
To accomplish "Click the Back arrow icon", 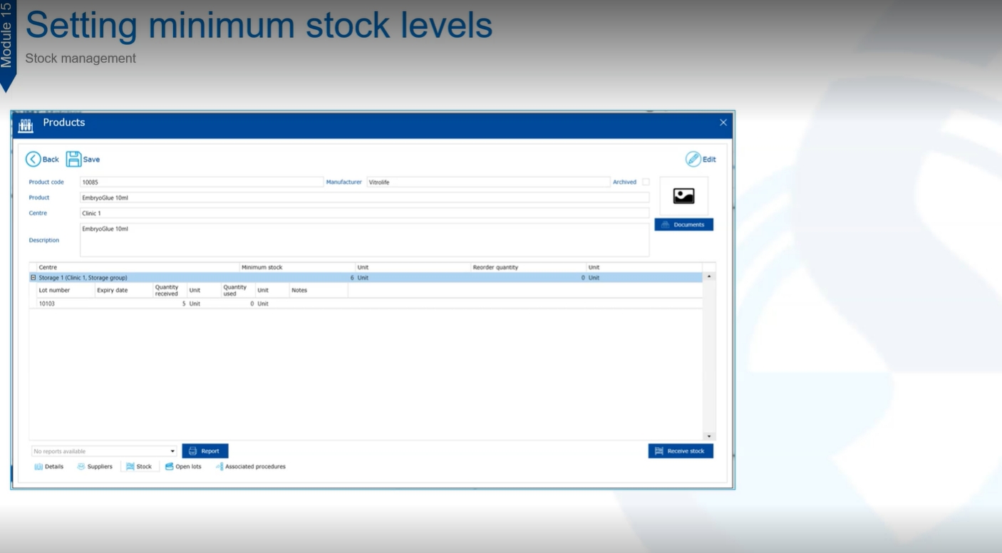I will click(33, 160).
